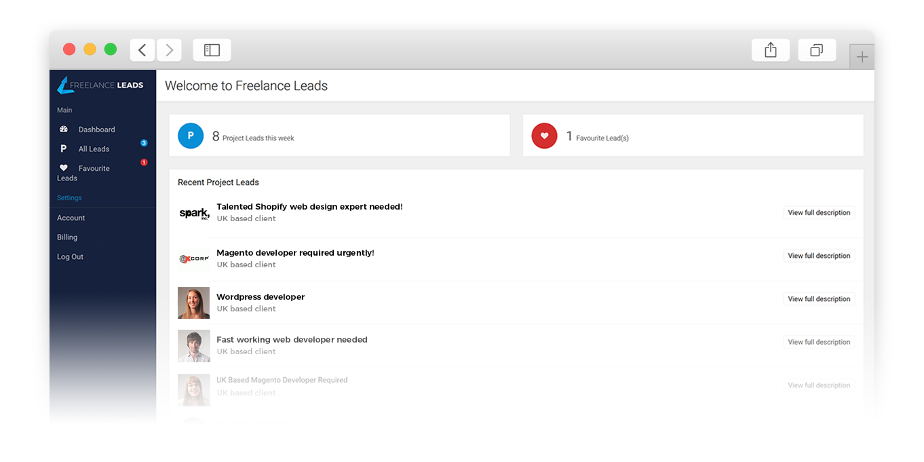Click the Spark Inc. company logo thumbnail

(194, 214)
